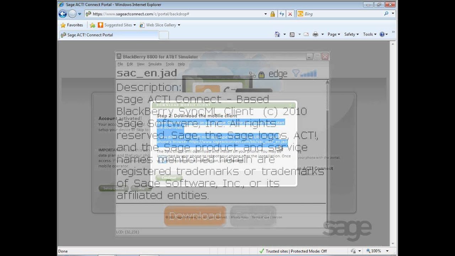Click the Print icon
The width and height of the screenshot is (455, 256).
point(315,34)
